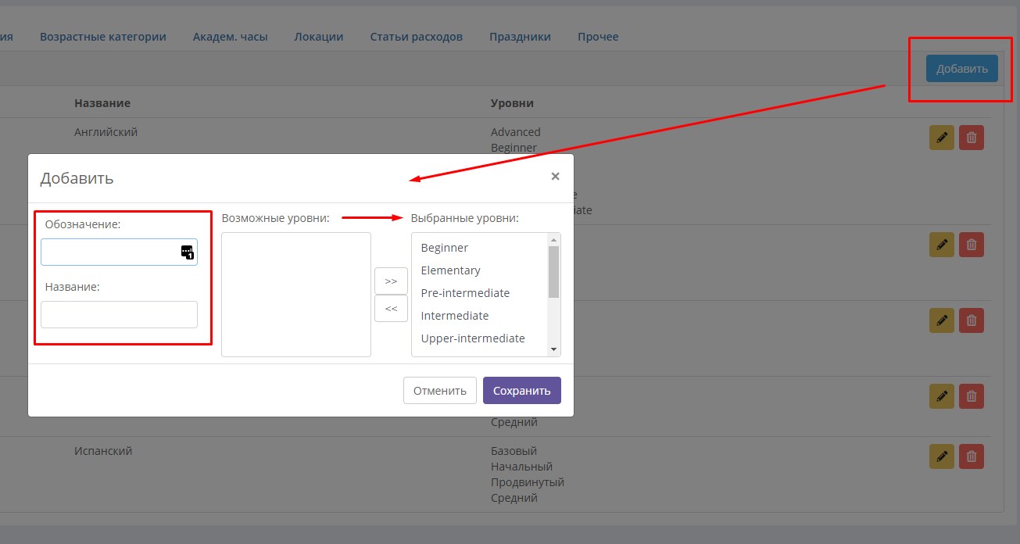Click the Начальный level in the Испанский row
This screenshot has width=1020, height=544.
click(521, 467)
